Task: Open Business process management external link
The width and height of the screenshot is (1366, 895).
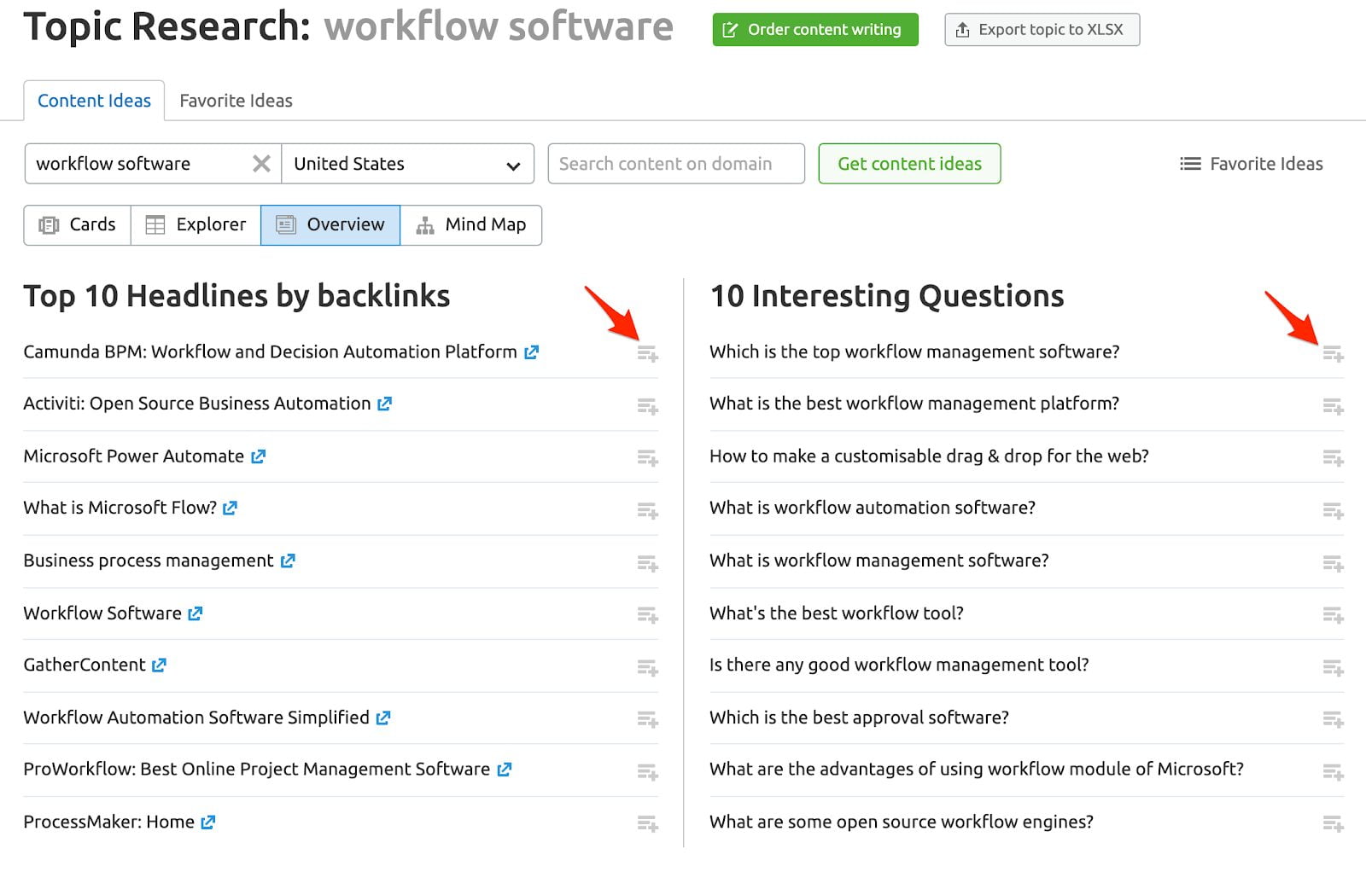Action: pyautogui.click(x=288, y=561)
